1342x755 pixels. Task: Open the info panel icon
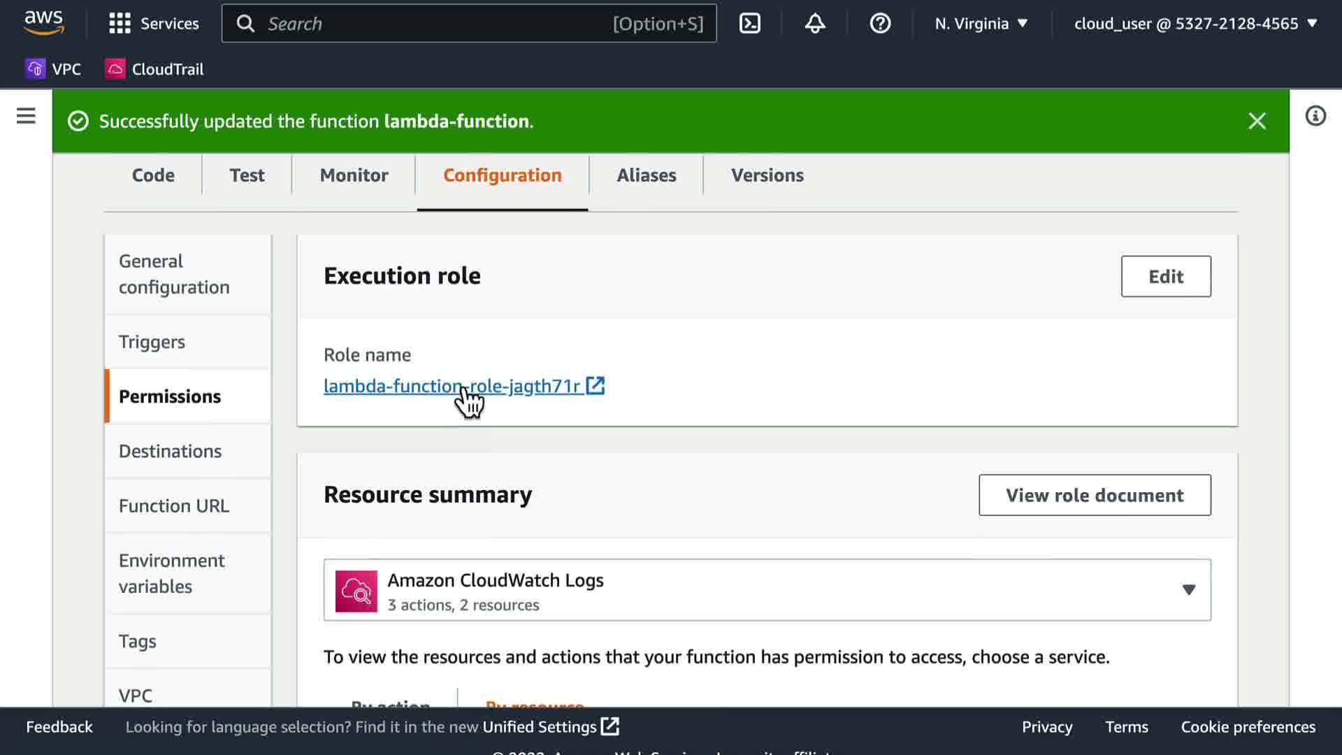coord(1315,116)
